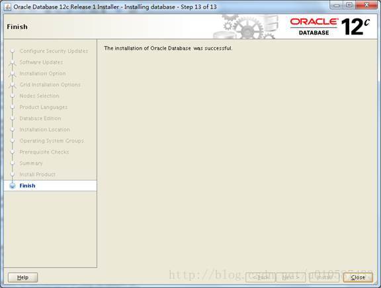This screenshot has width=381, height=288.
Task: Click the installer Java icon in title bar
Action: click(x=7, y=7)
